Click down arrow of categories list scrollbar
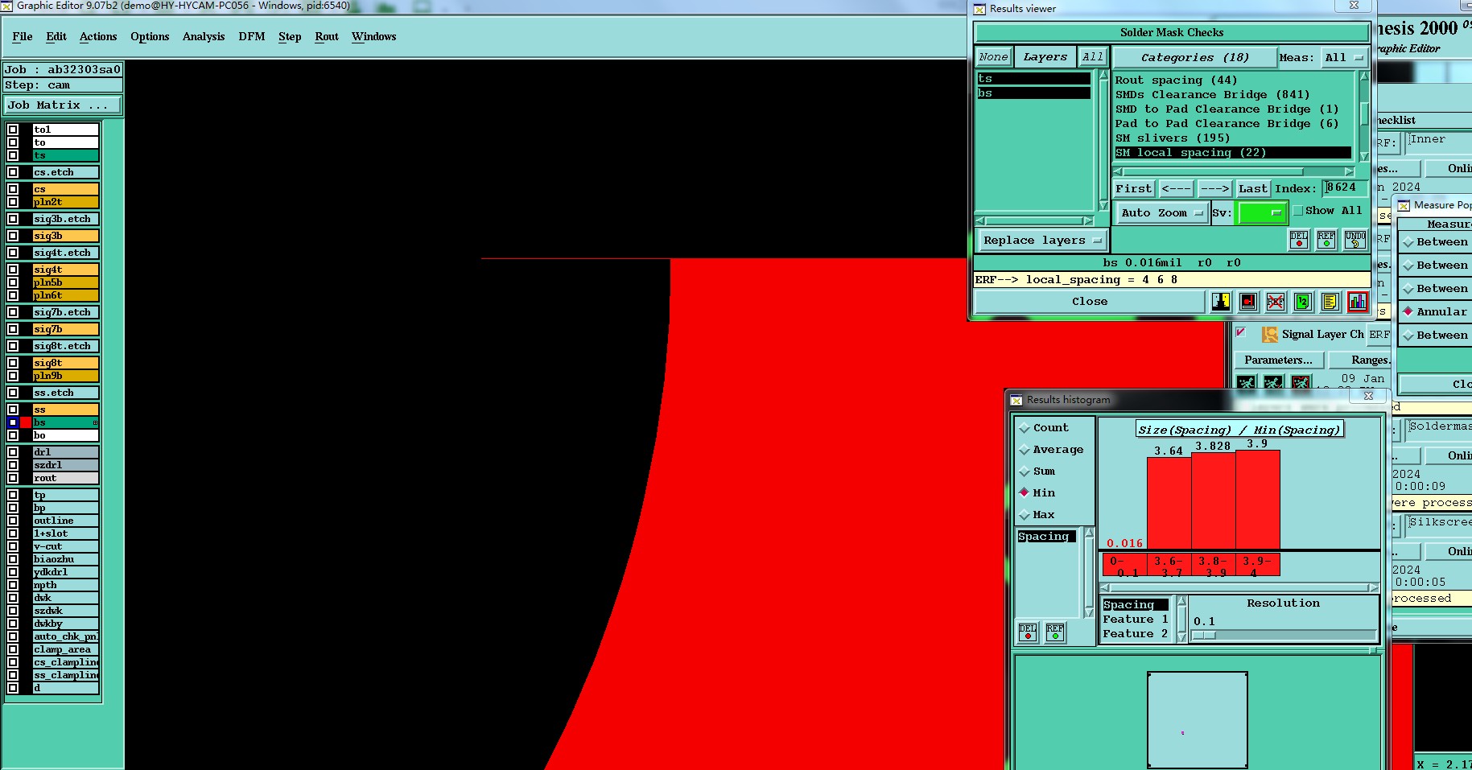 (x=1364, y=156)
